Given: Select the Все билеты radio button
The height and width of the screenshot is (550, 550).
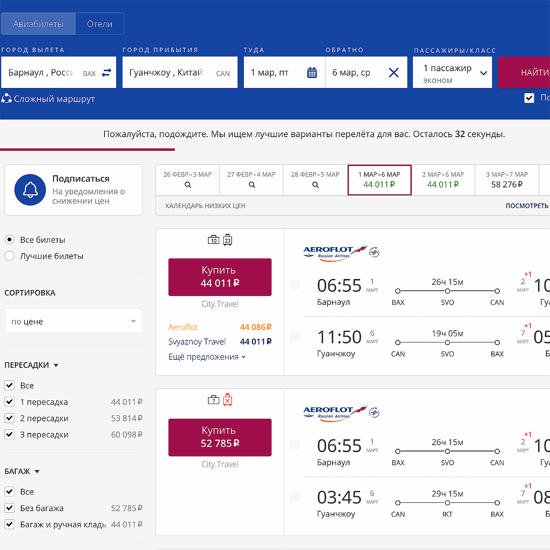Looking at the screenshot, I should click(10, 239).
